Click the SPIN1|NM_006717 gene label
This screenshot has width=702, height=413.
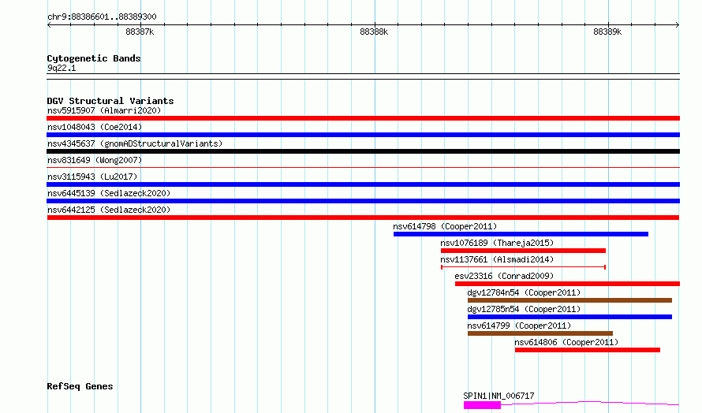click(498, 396)
